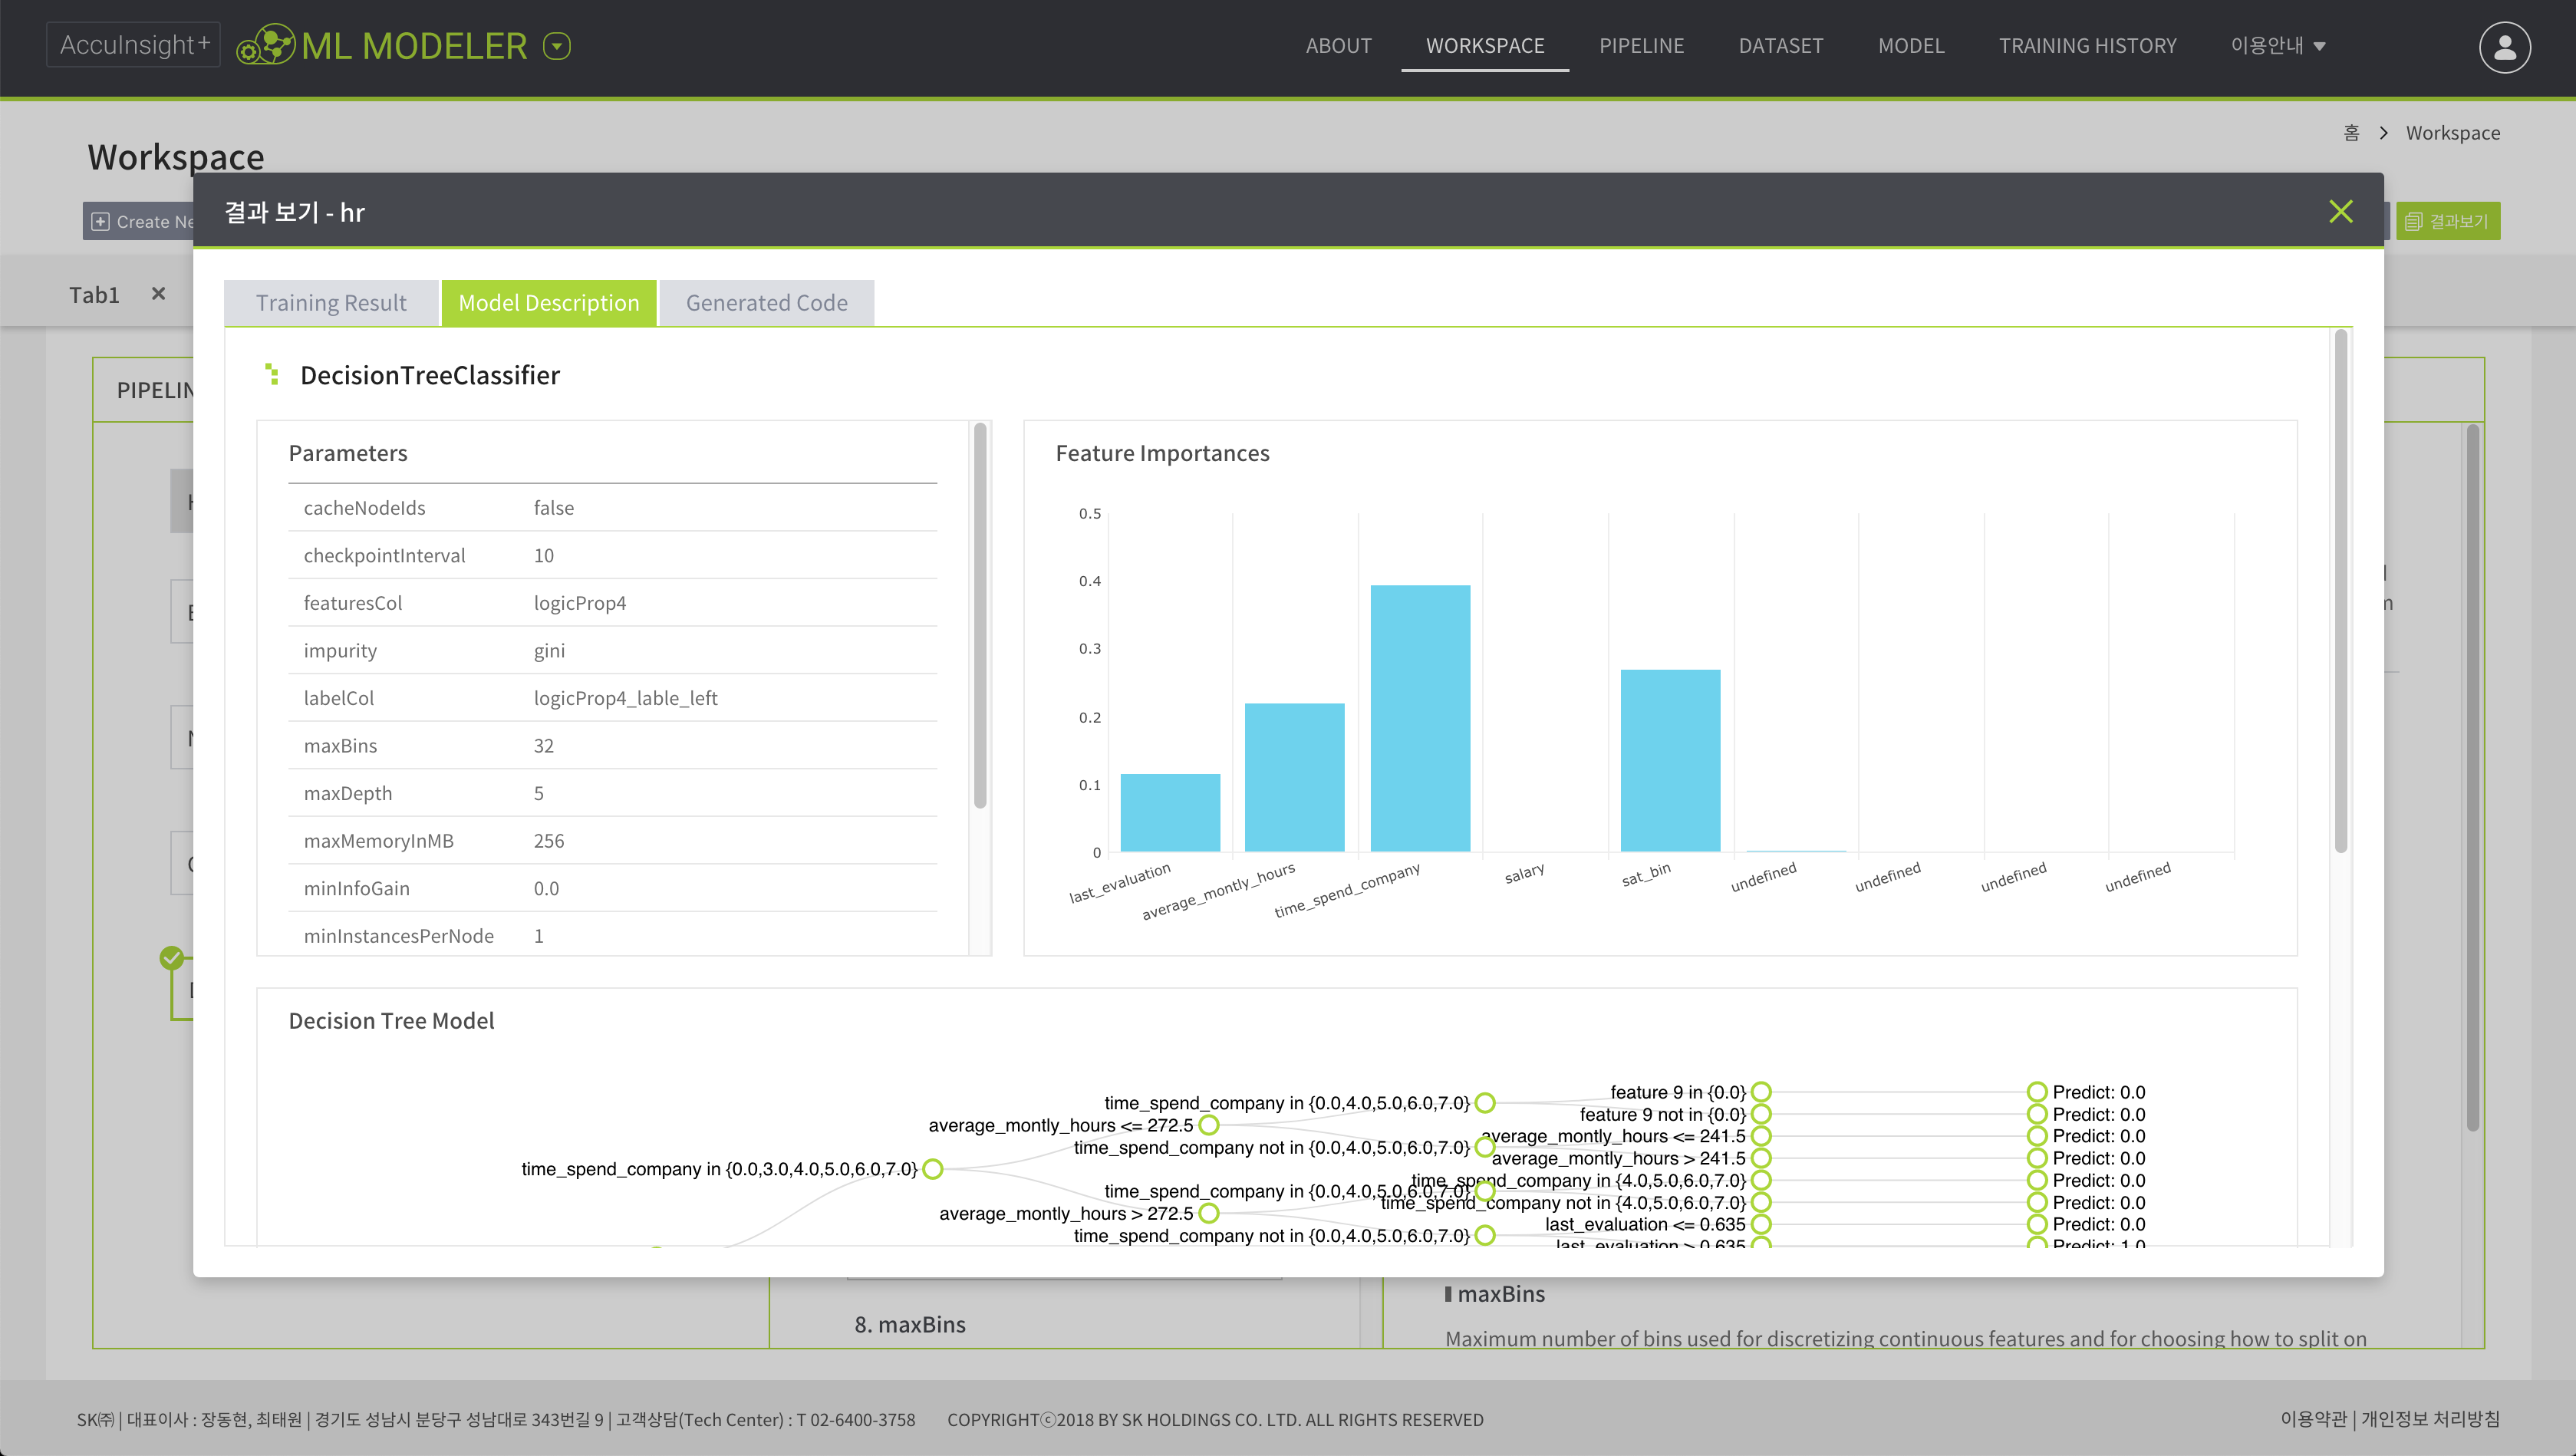Click the cacheNodeIds value false

[553, 508]
